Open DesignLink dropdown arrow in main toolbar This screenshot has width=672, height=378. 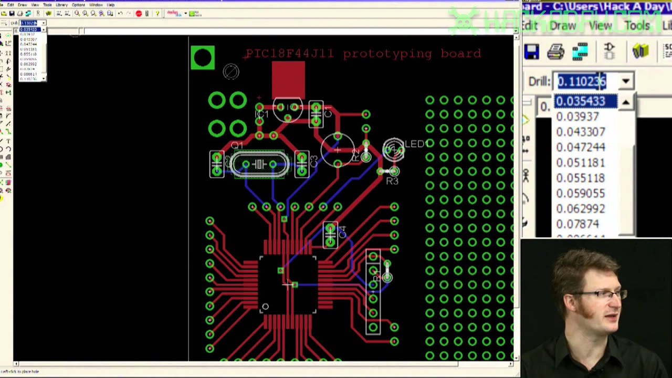tap(185, 13)
